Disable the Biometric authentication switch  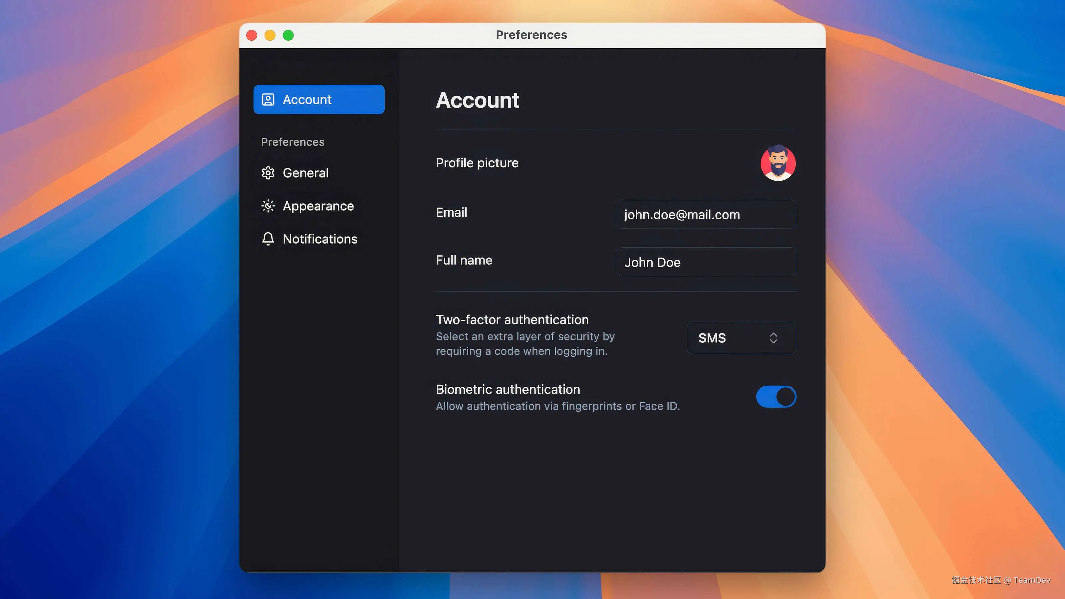(775, 396)
